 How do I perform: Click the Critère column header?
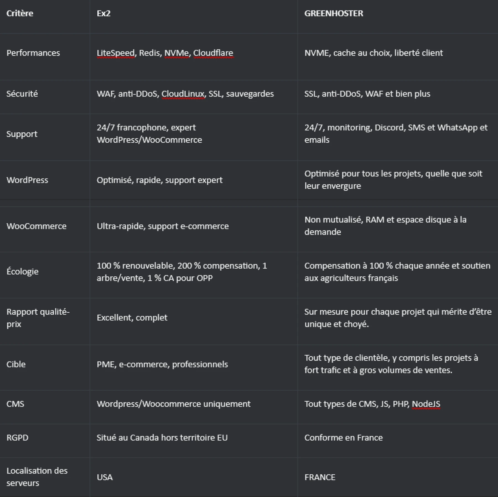20,13
